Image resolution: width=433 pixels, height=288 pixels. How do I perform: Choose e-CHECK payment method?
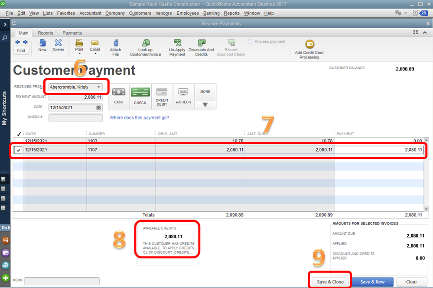184,97
